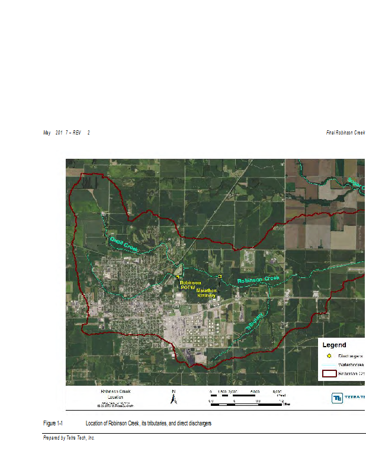Viewport: 366px width, 474px height.
Task: Click the yellow Dischargers symbol in legend
Action: 329,355
